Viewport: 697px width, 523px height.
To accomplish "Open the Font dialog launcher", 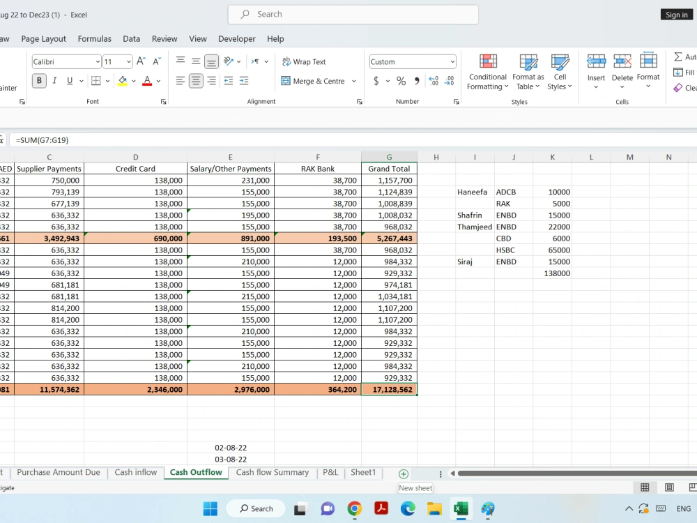I will (164, 102).
